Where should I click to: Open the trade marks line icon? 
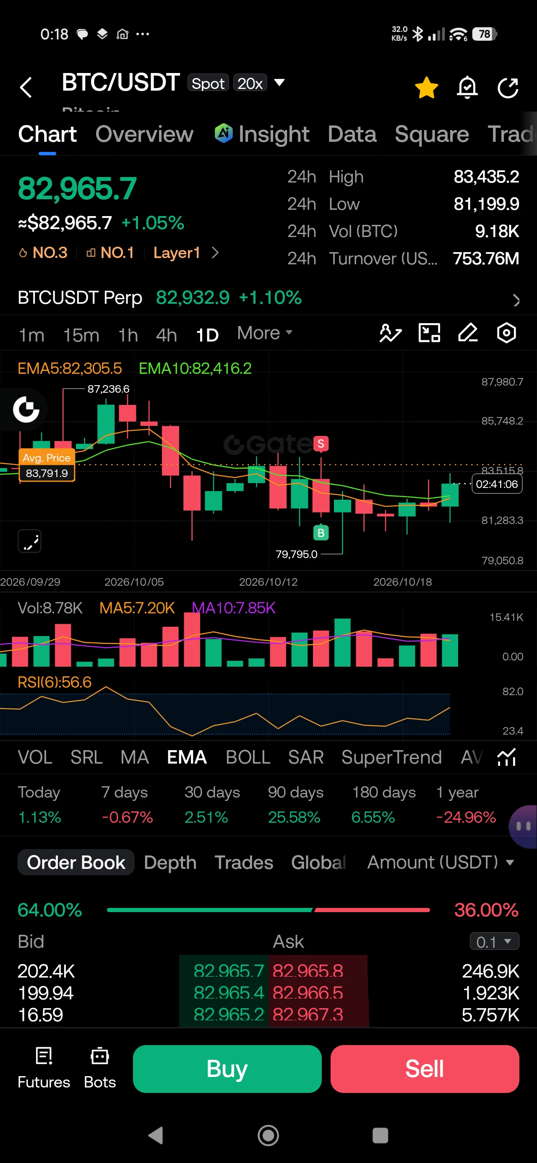[391, 333]
